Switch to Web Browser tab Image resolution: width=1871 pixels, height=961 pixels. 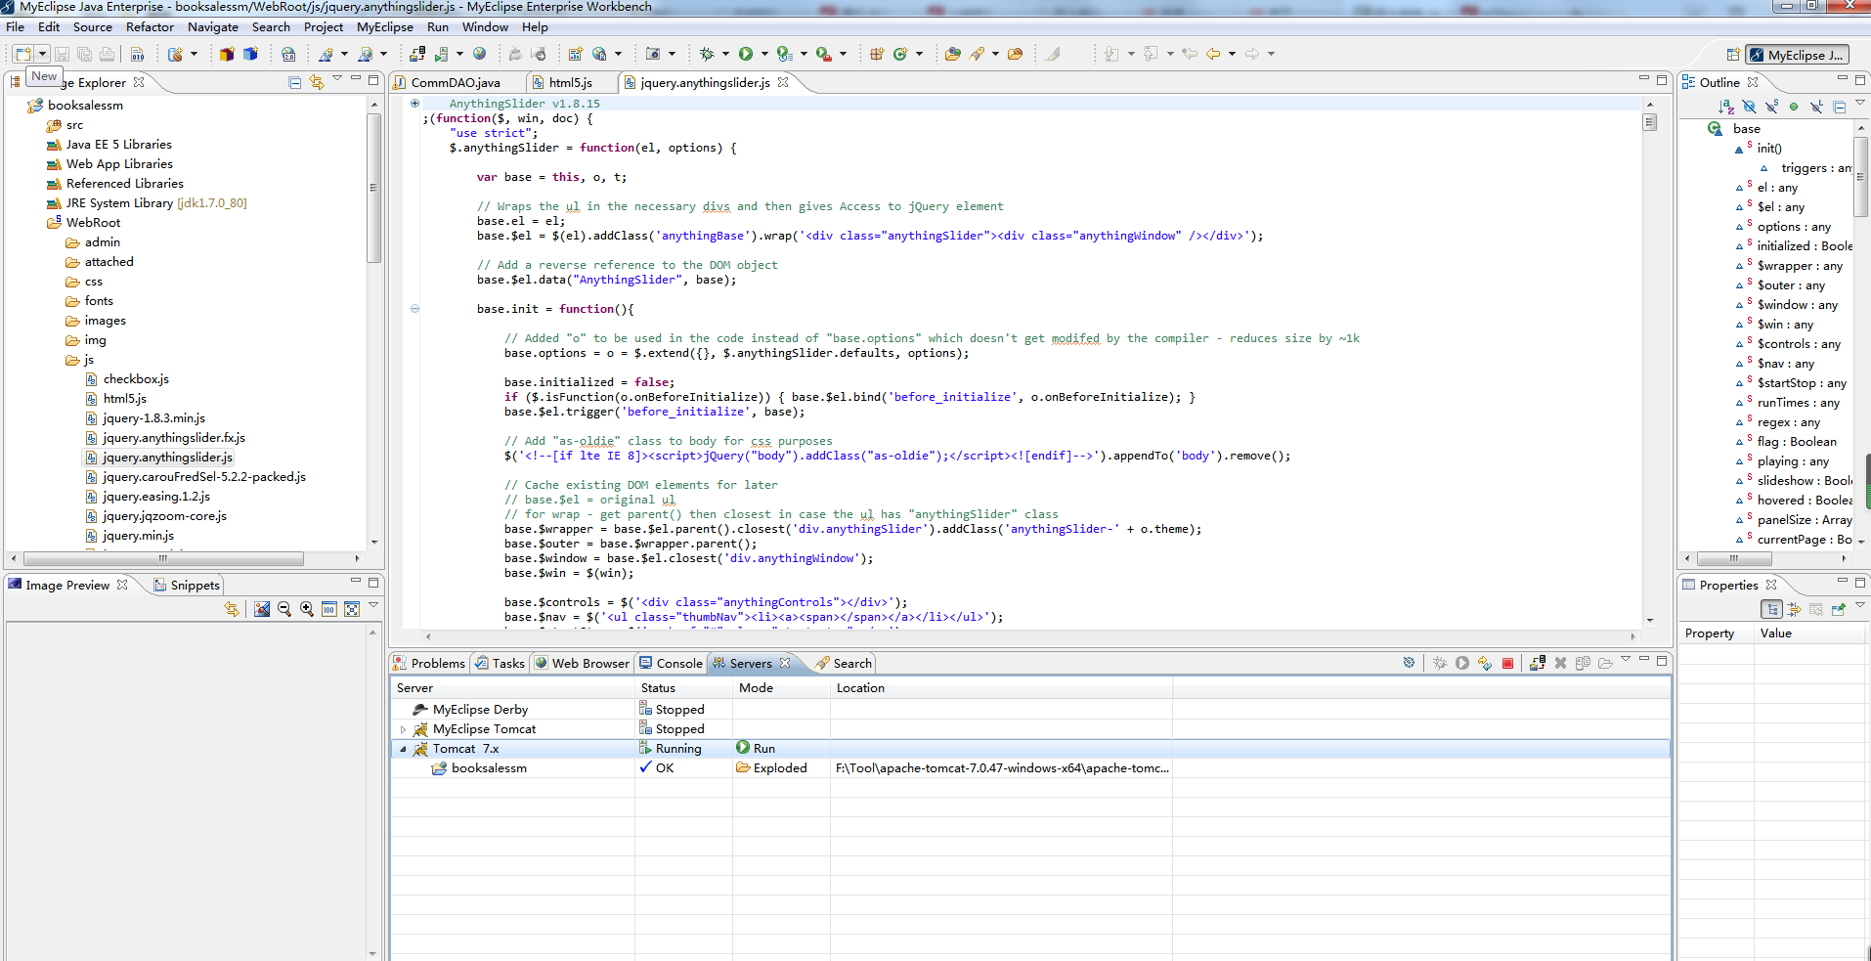coord(582,663)
